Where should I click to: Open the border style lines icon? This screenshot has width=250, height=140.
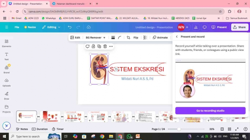tap(113, 38)
